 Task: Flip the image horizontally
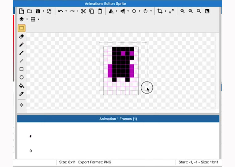[x=111, y=11]
